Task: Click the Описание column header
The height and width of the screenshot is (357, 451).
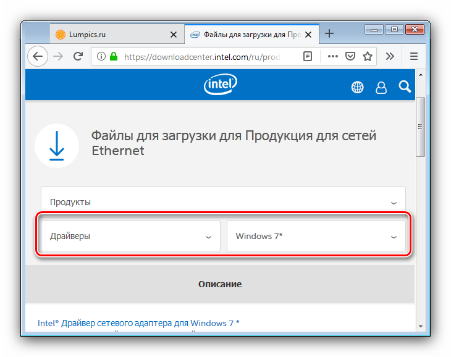Action: tap(220, 284)
